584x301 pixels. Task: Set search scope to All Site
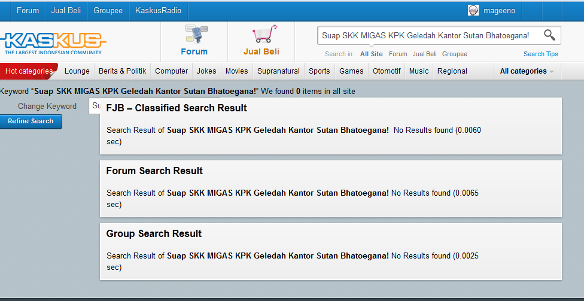372,54
